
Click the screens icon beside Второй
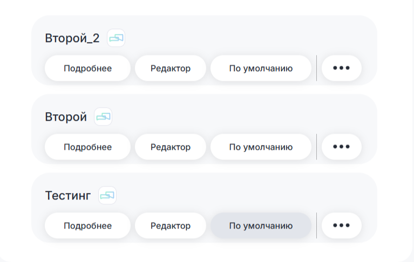103,116
